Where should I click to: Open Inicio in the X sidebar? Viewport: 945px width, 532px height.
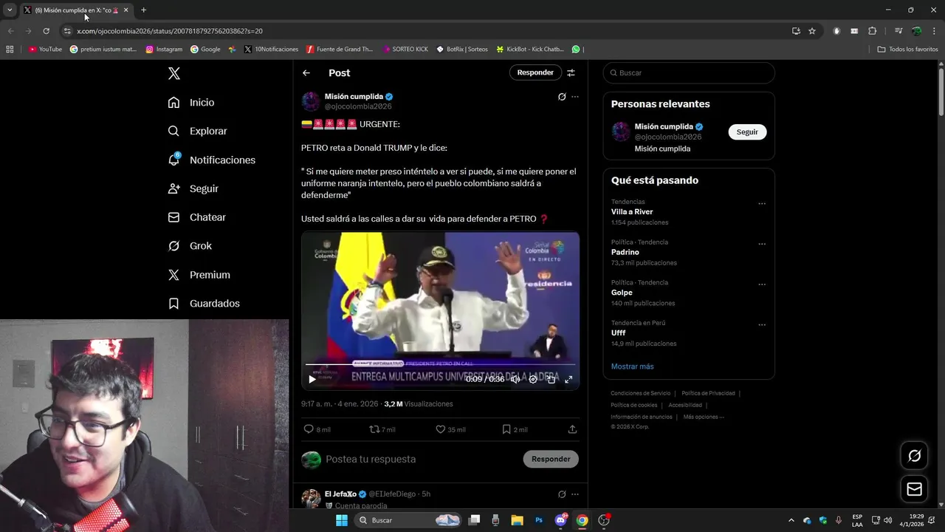tap(191, 102)
